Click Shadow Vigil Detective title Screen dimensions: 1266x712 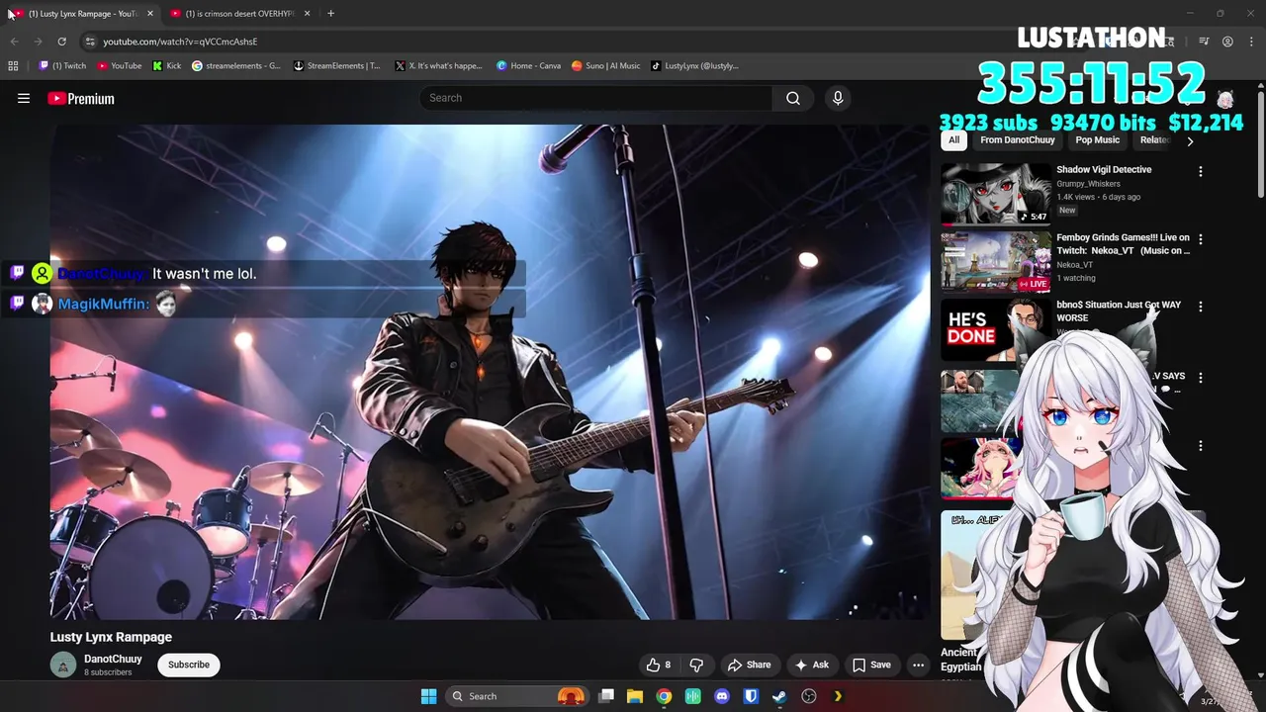pos(1104,170)
